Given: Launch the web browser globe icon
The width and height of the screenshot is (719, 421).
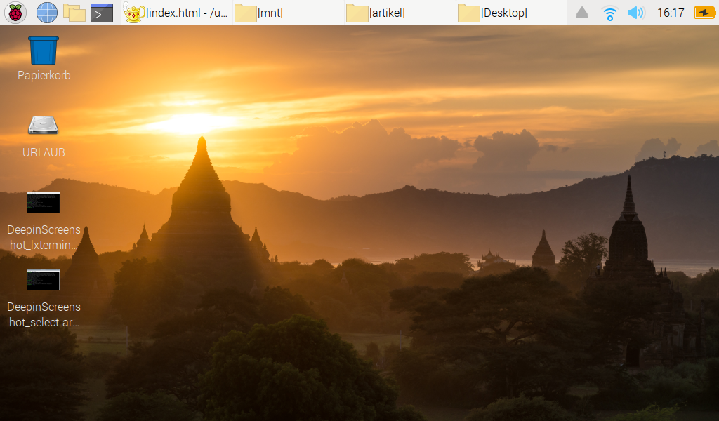Looking at the screenshot, I should pos(46,12).
